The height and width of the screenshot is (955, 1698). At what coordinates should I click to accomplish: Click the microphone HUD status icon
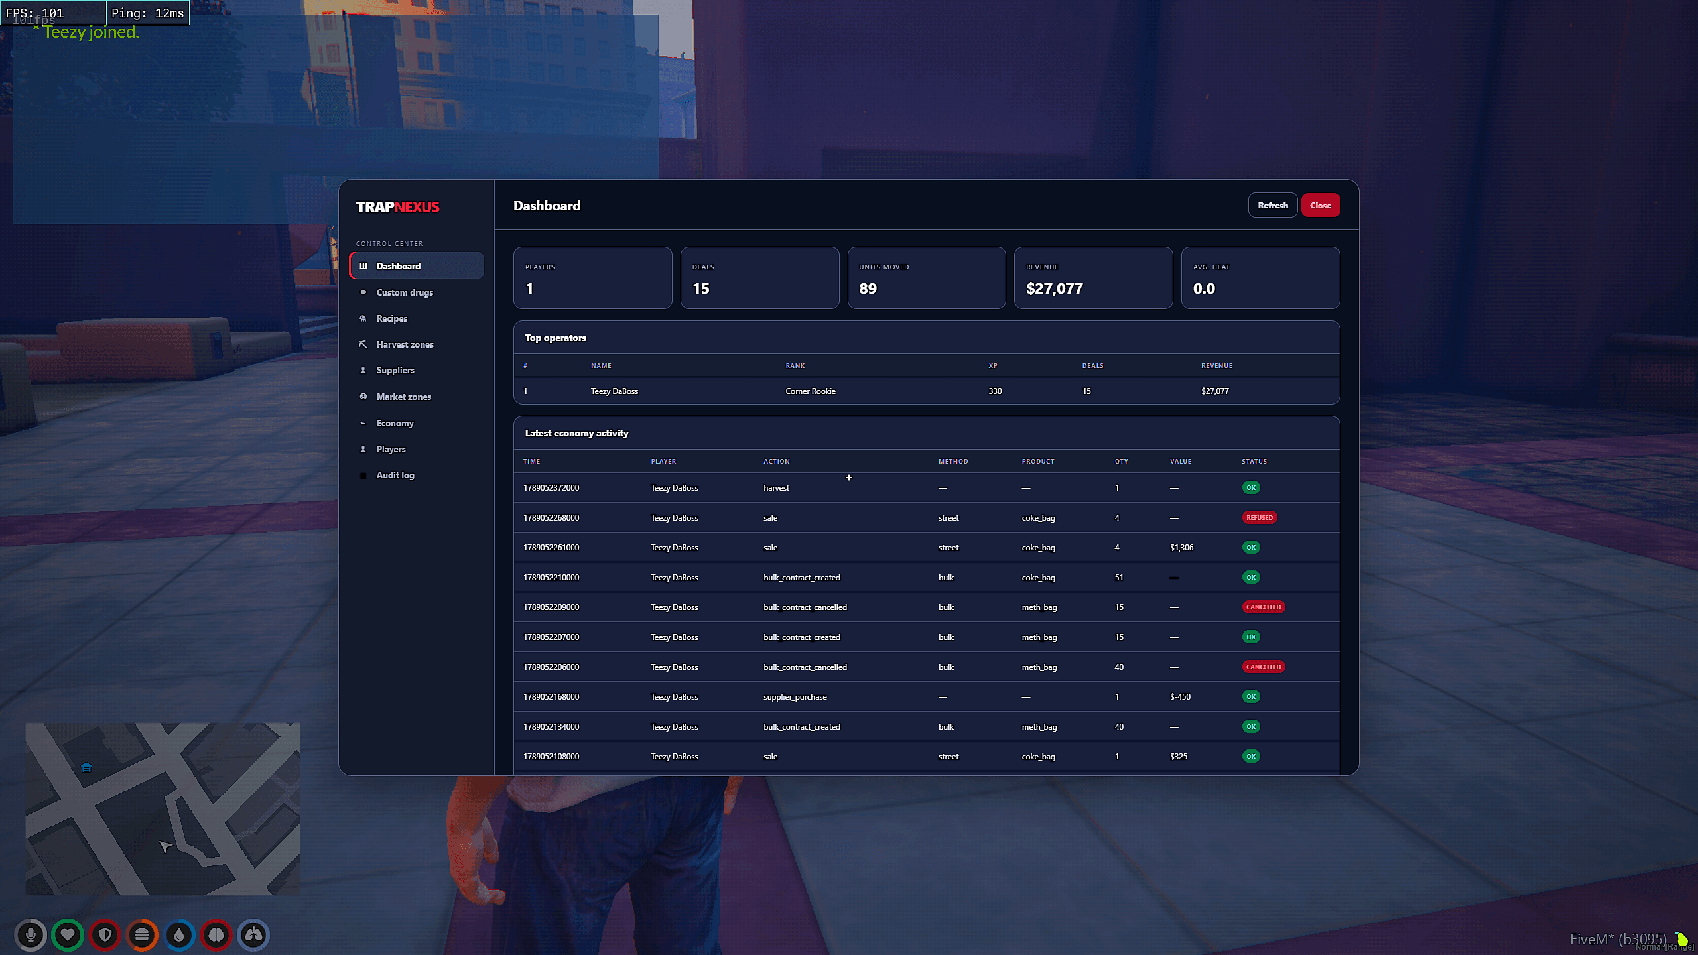click(x=31, y=935)
